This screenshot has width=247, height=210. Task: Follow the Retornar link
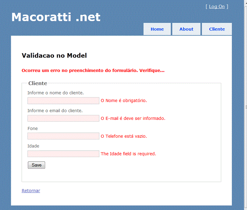tap(31, 191)
